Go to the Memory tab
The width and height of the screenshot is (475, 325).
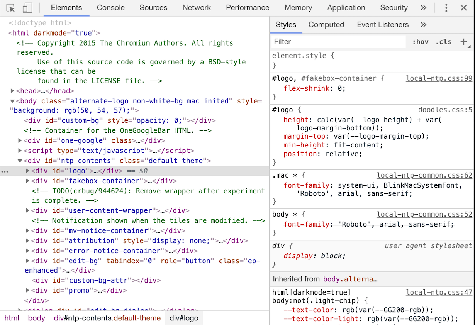click(x=298, y=8)
